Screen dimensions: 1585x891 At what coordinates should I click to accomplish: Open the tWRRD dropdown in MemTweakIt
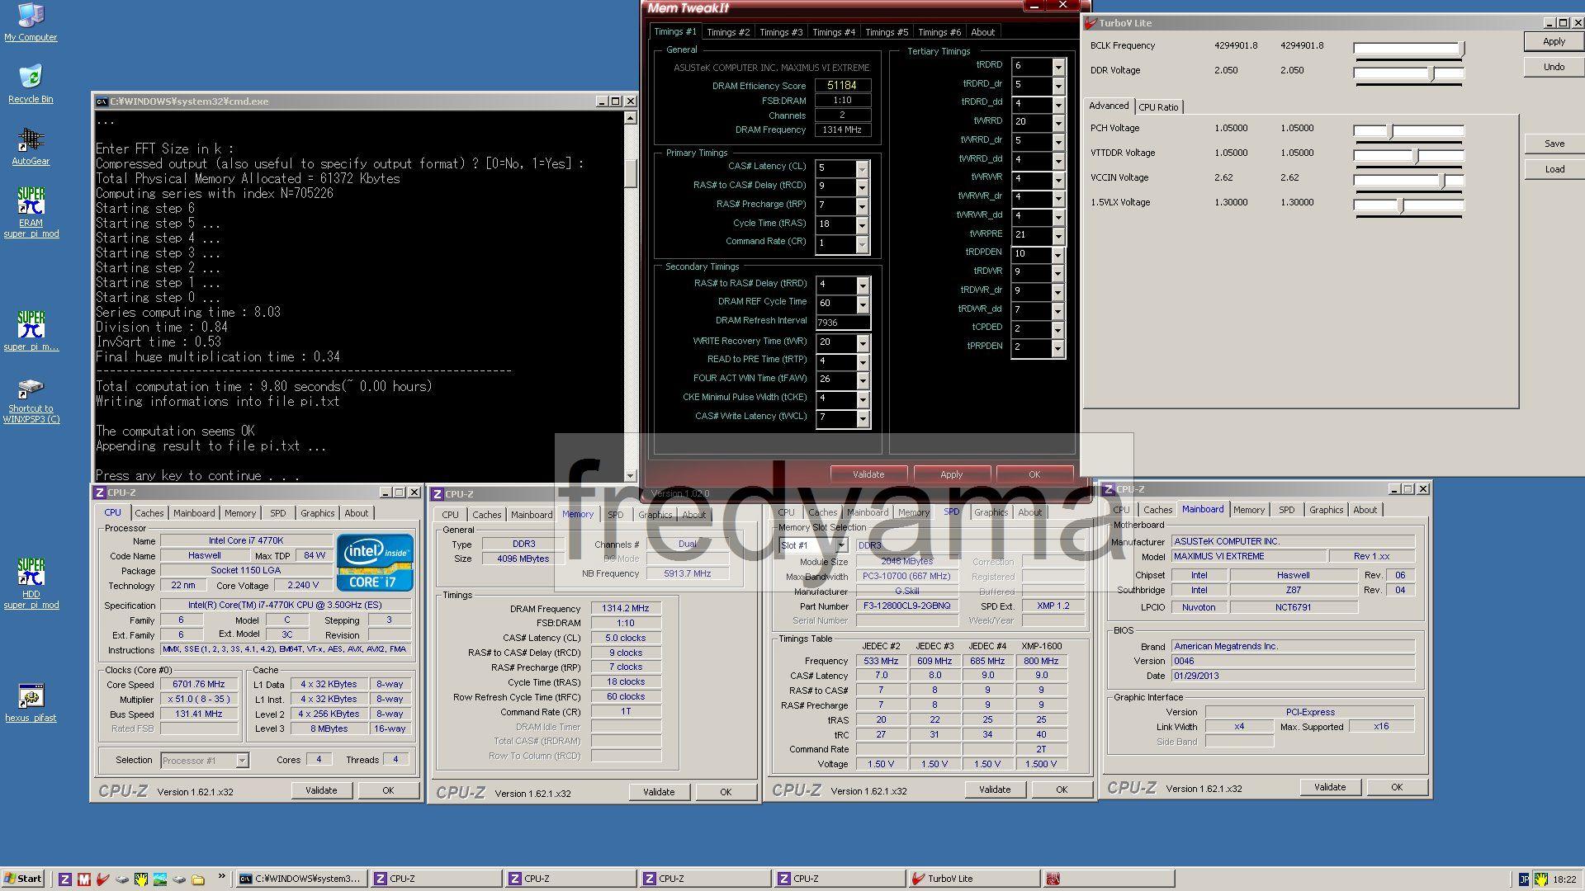coord(1058,122)
